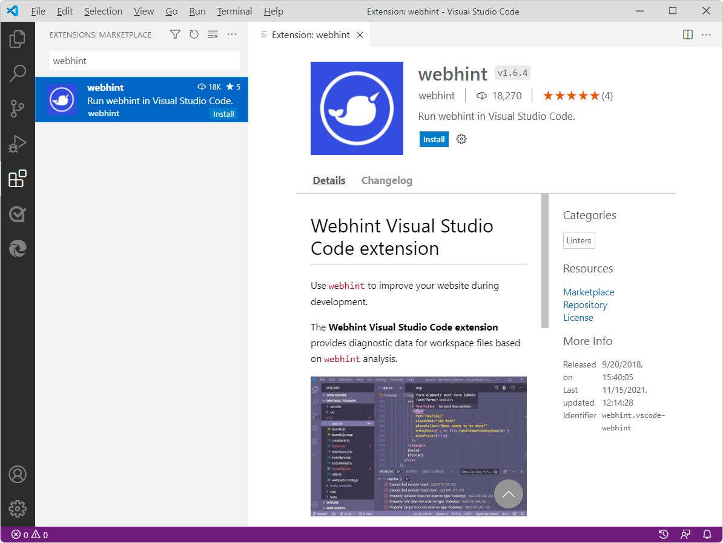Open the View menu
723x543 pixels.
coord(144,11)
